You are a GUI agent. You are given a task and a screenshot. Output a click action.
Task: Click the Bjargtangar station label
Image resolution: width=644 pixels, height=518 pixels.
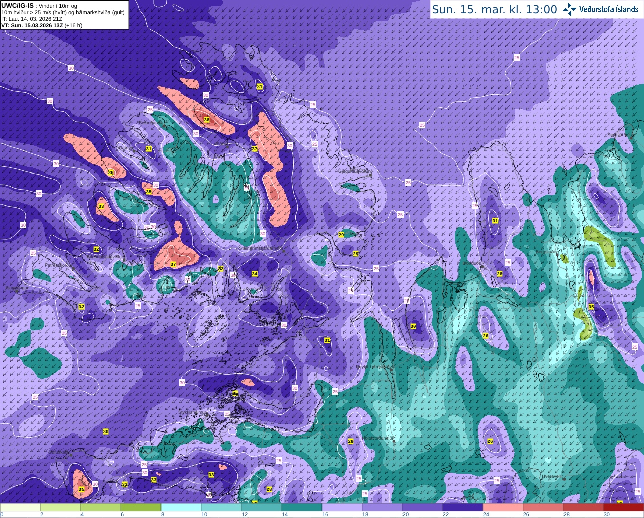coord(16,288)
